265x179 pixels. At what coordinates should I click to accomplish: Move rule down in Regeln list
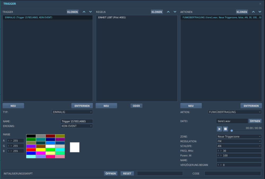click(175, 12)
